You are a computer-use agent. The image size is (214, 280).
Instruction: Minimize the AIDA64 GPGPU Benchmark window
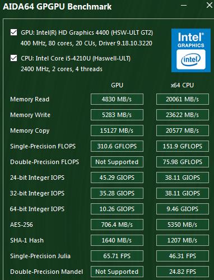pos(184,5)
